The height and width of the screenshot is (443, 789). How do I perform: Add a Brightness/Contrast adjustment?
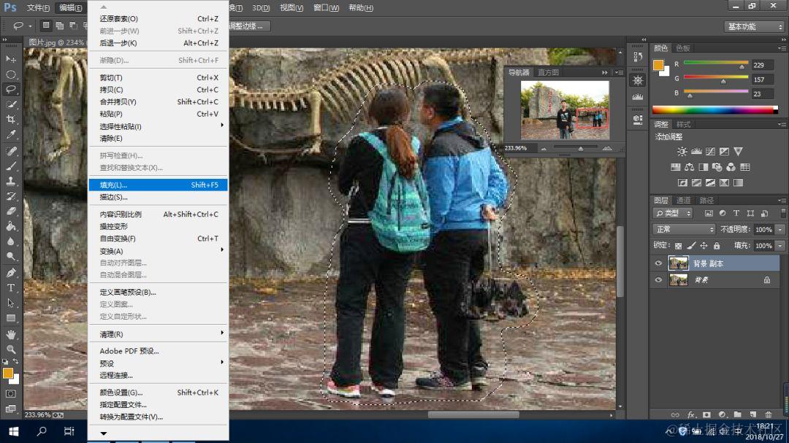pyautogui.click(x=682, y=151)
